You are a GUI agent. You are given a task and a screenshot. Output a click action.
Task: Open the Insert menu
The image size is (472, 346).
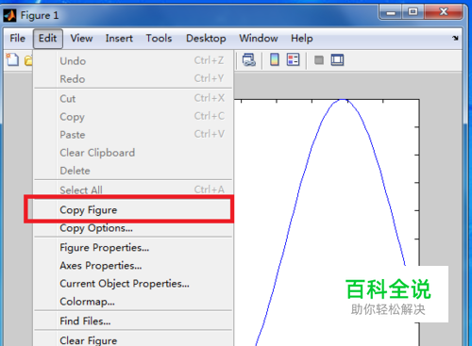(119, 39)
